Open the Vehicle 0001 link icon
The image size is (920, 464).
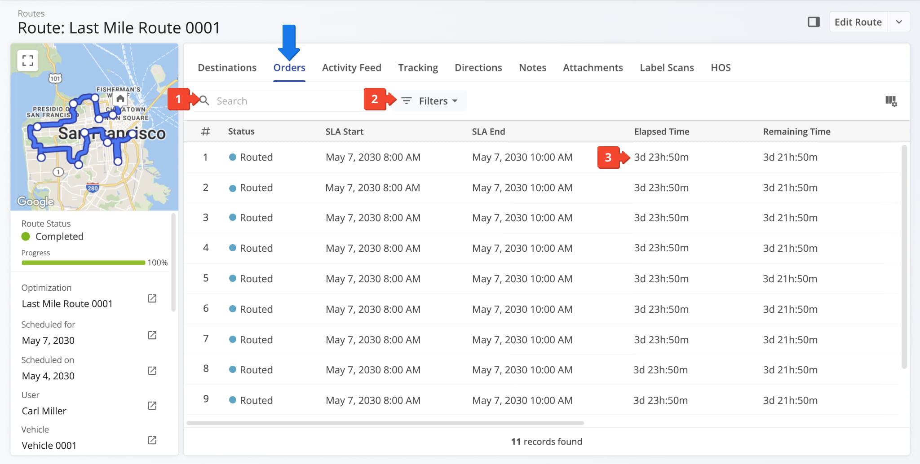(152, 441)
